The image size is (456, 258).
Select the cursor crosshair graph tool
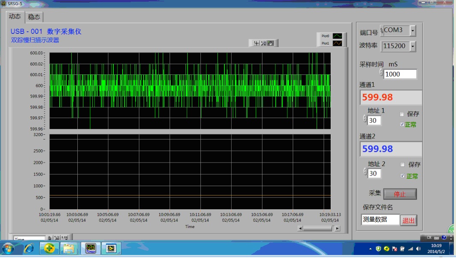256,43
